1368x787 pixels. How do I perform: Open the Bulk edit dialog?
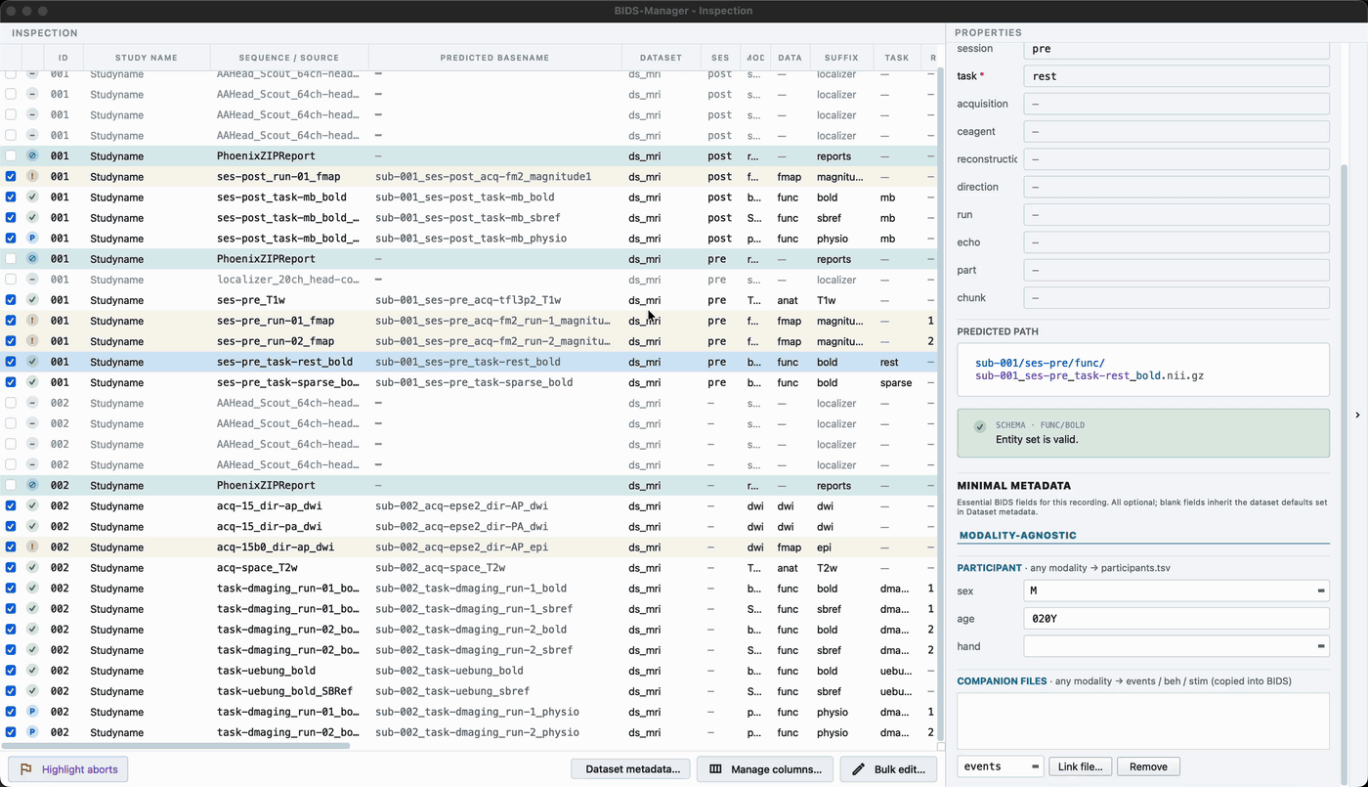[x=888, y=769]
